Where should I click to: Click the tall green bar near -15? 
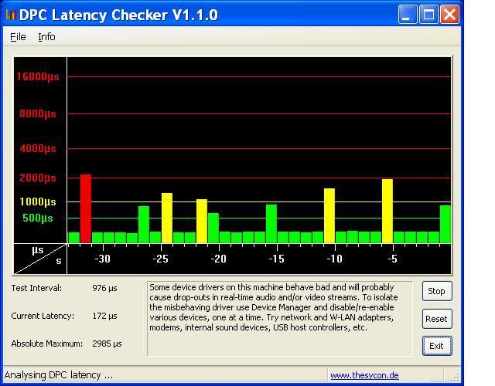[x=271, y=224]
